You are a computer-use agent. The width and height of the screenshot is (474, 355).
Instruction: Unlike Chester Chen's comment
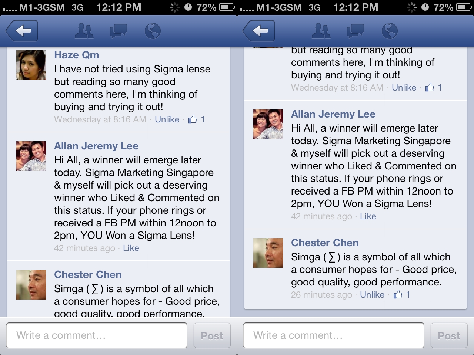[x=372, y=295]
